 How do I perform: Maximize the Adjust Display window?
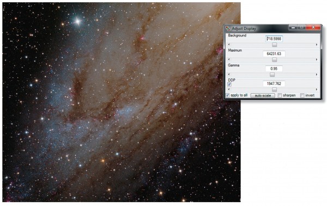tap(301, 28)
